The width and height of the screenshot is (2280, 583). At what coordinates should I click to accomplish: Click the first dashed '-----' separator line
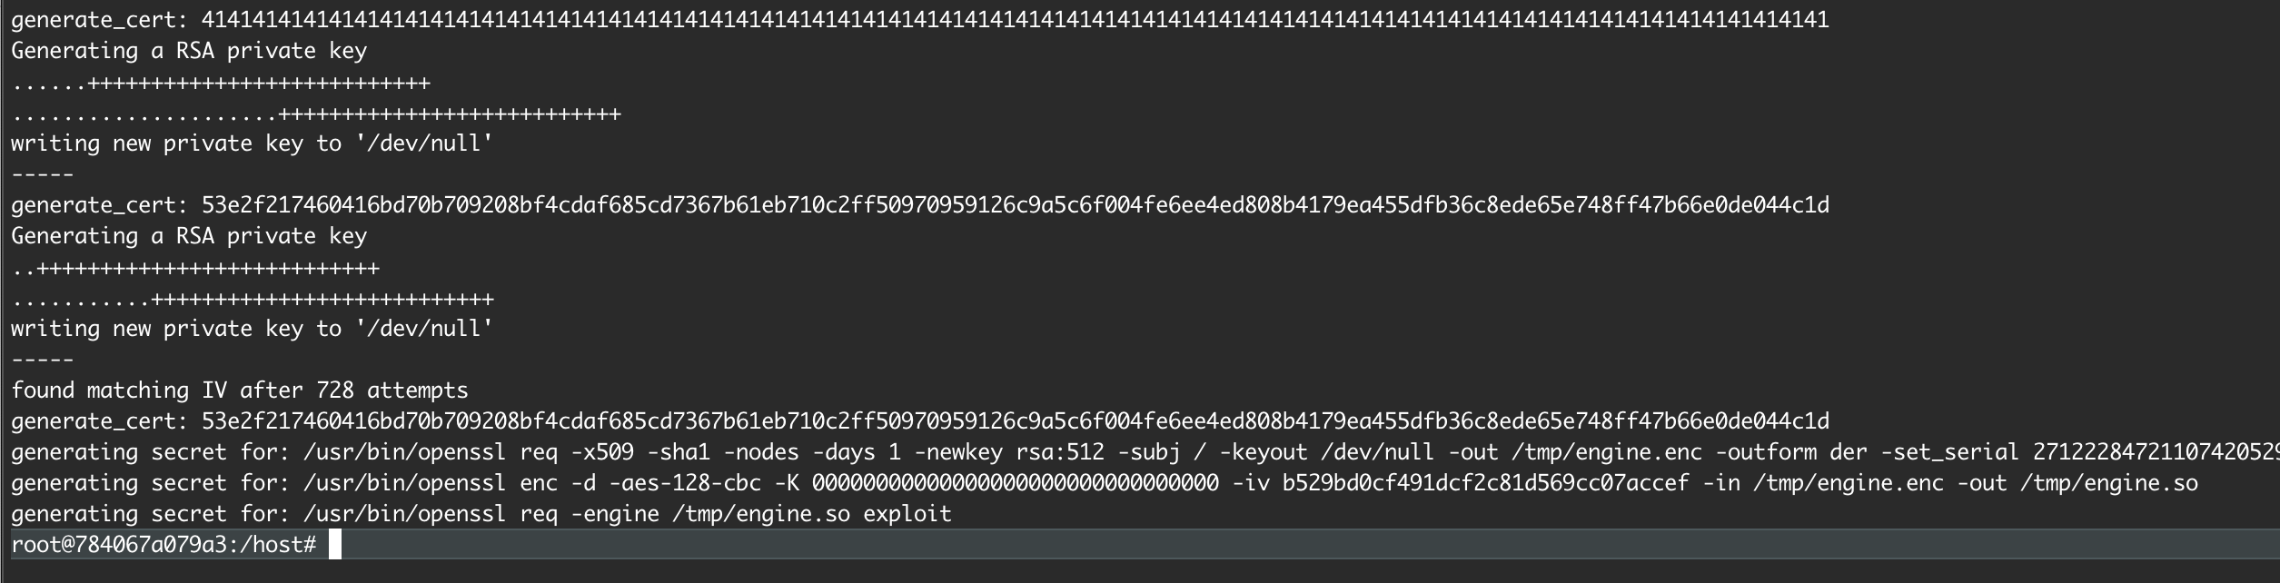pyautogui.click(x=42, y=174)
